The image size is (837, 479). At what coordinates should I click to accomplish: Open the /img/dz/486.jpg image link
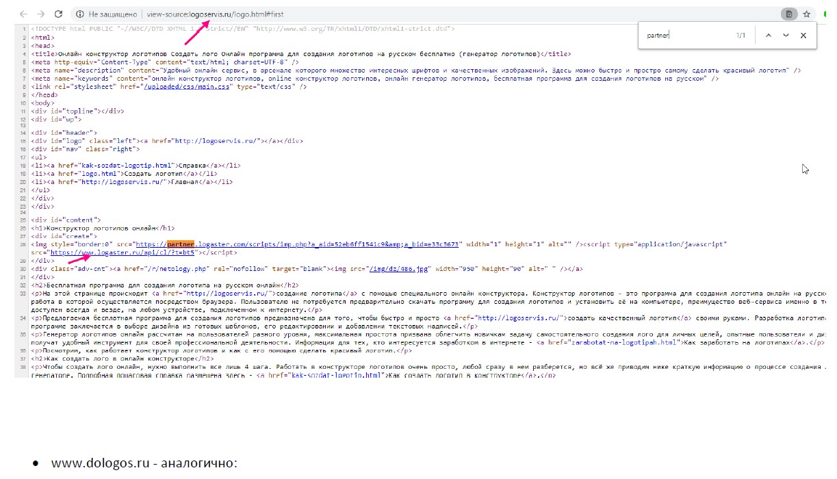pyautogui.click(x=400, y=269)
